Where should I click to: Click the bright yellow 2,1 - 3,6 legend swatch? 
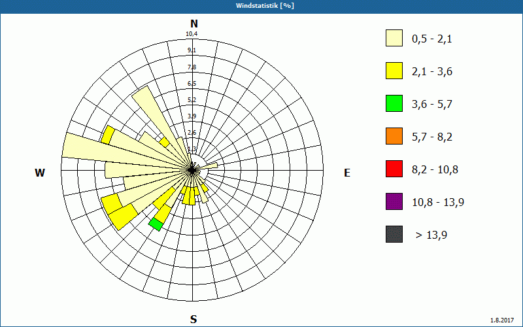click(394, 71)
